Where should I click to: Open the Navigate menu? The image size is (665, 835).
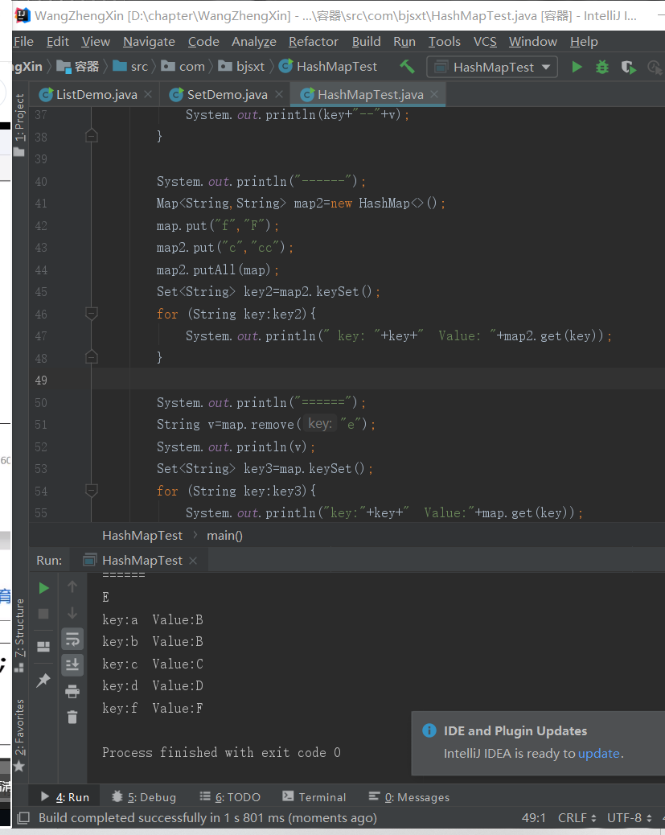tap(149, 42)
